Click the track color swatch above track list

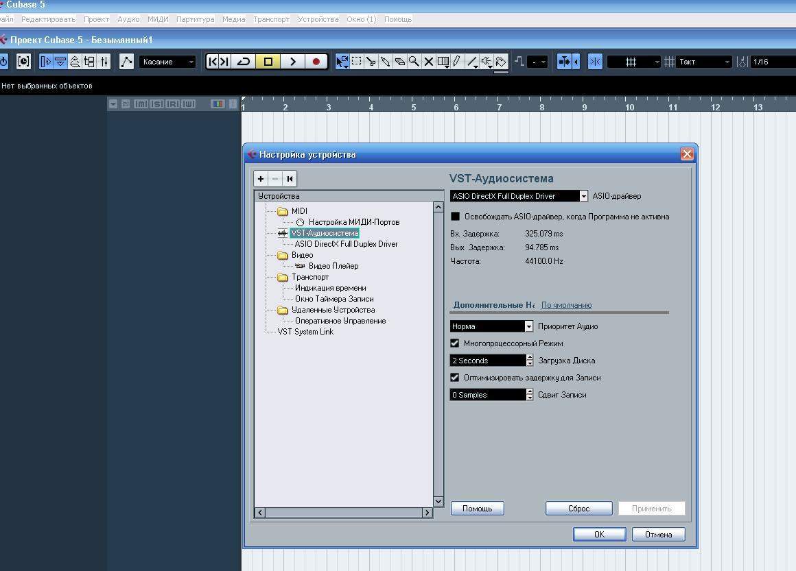click(218, 104)
